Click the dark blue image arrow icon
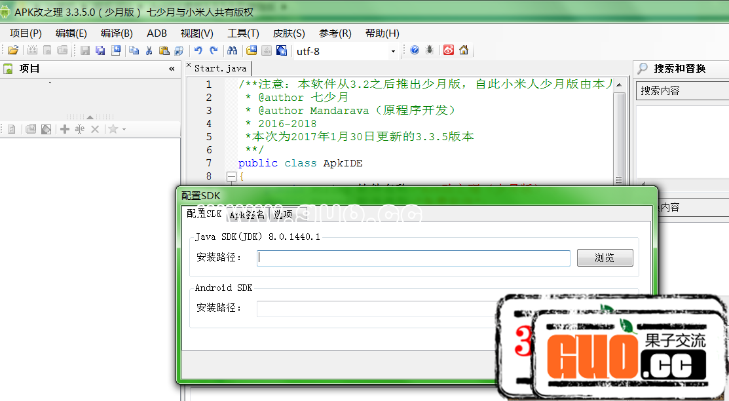729x401 pixels. click(x=281, y=50)
